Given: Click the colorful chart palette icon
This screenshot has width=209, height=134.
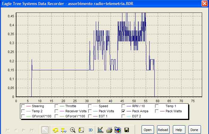Looking at the screenshot, I should [118, 130].
